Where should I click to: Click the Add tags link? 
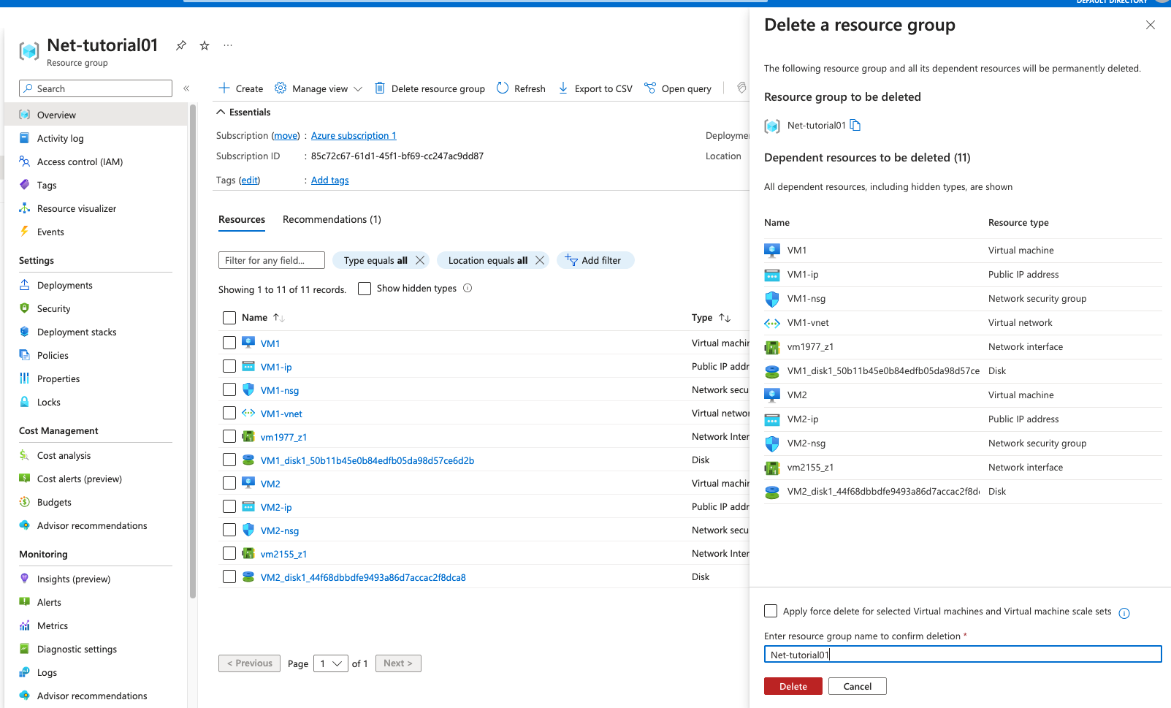330,180
